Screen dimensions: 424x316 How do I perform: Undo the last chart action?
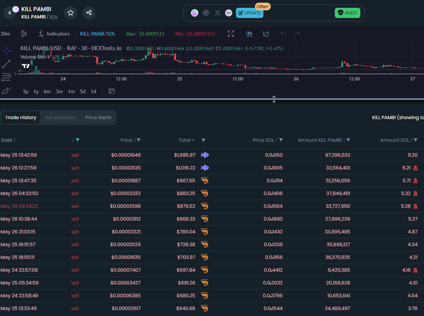(x=283, y=34)
